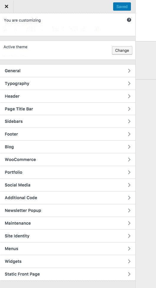The image size is (156, 288).
Task: Open Maintenance settings
Action: (68, 223)
